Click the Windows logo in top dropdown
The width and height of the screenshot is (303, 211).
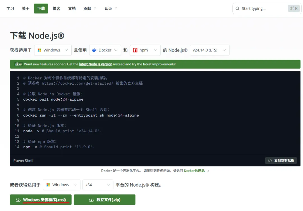pyautogui.click(x=39, y=50)
